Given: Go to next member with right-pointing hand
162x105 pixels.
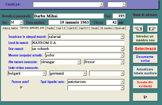Looking at the screenshot, I should [153, 29].
